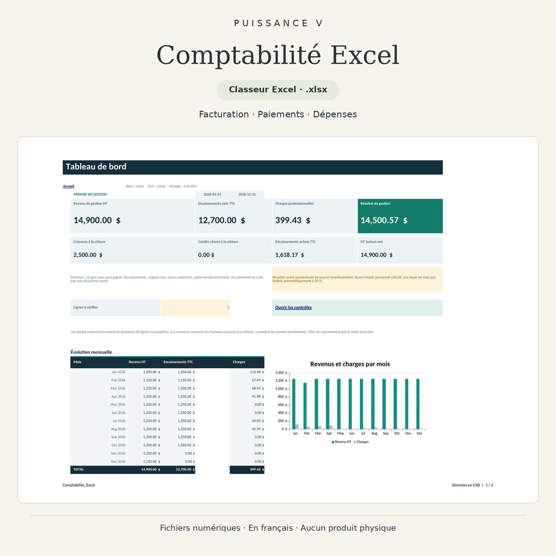Select the orange Lignes à vérifier count cell
The height and width of the screenshot is (556, 556).
tap(195, 308)
